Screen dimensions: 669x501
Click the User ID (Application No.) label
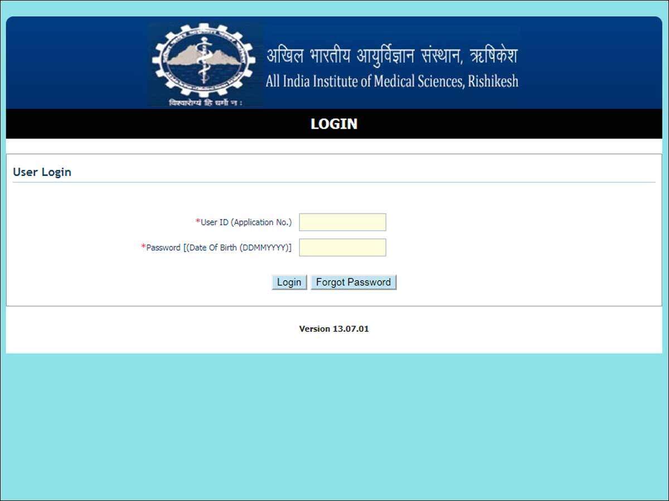pos(246,222)
